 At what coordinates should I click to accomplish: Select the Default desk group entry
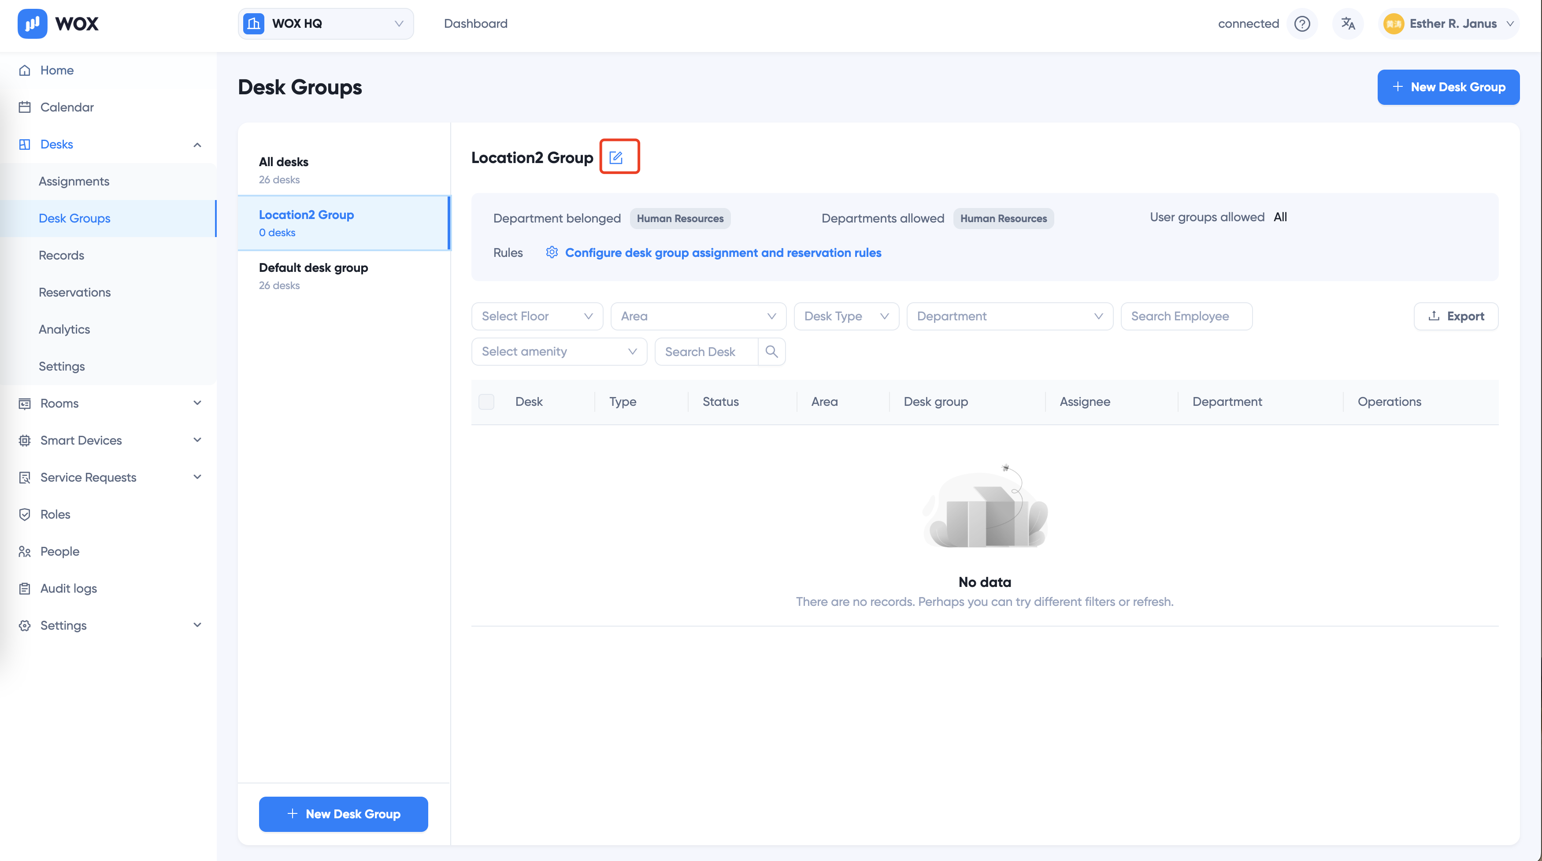point(344,275)
